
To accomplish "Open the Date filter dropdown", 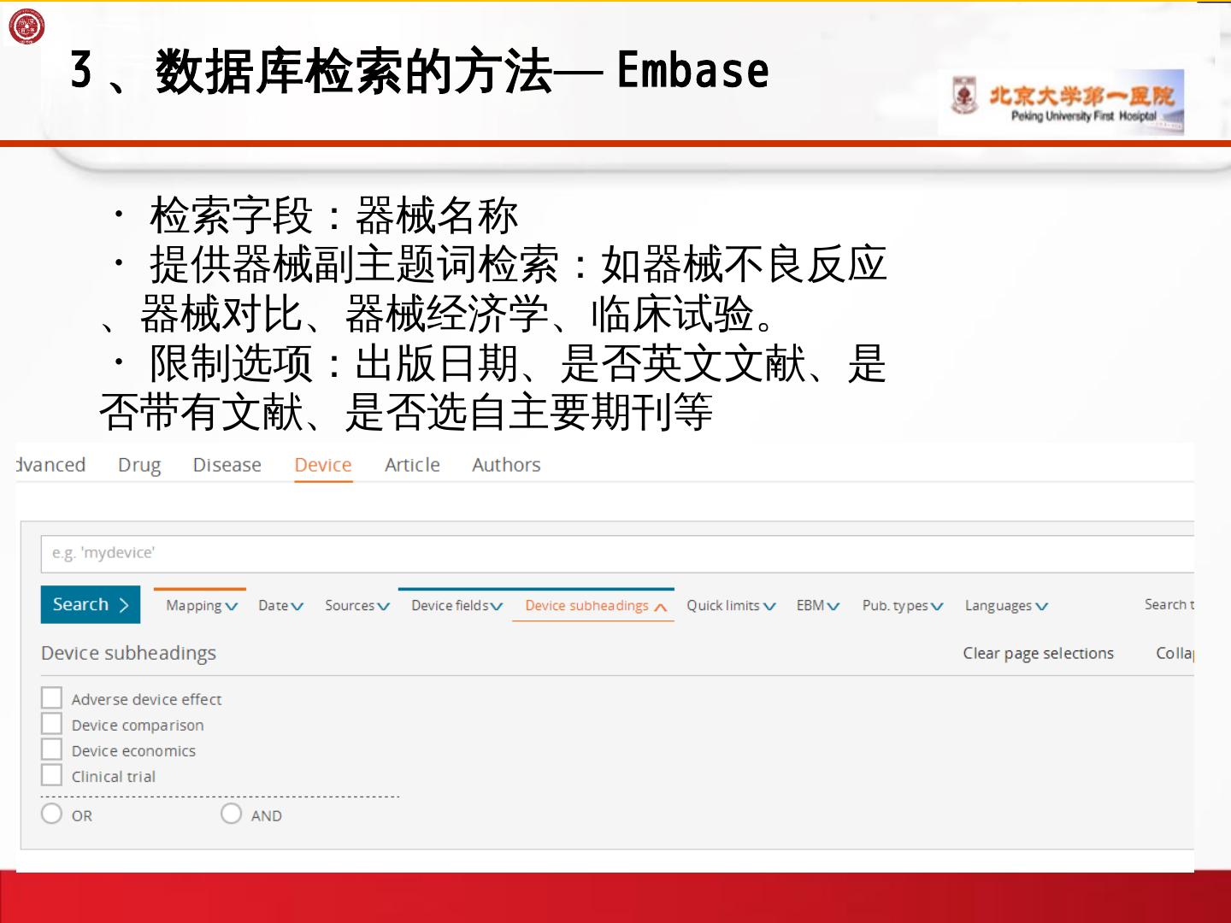I will (281, 606).
